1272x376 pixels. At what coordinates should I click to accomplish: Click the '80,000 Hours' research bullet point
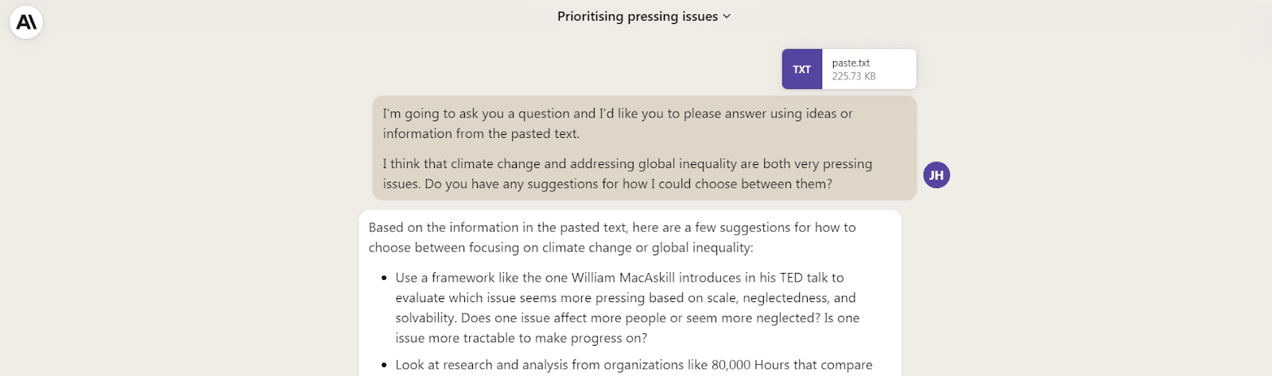pos(633,365)
